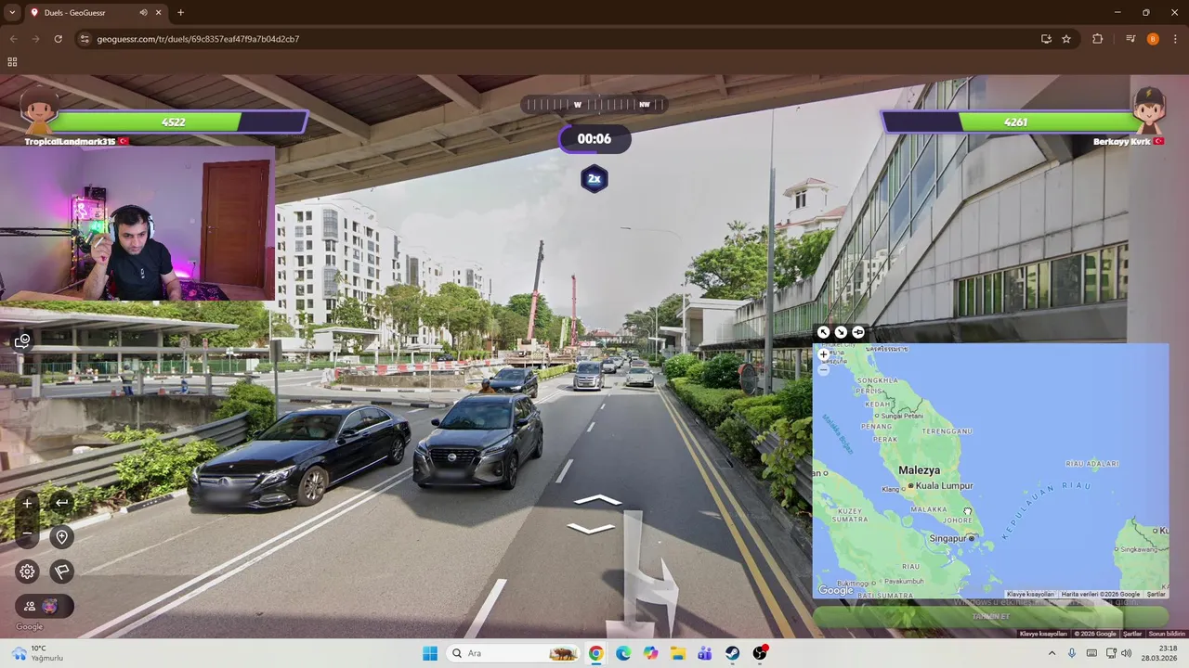Move backward using the lower street arrow
The height and width of the screenshot is (668, 1189).
point(591,528)
